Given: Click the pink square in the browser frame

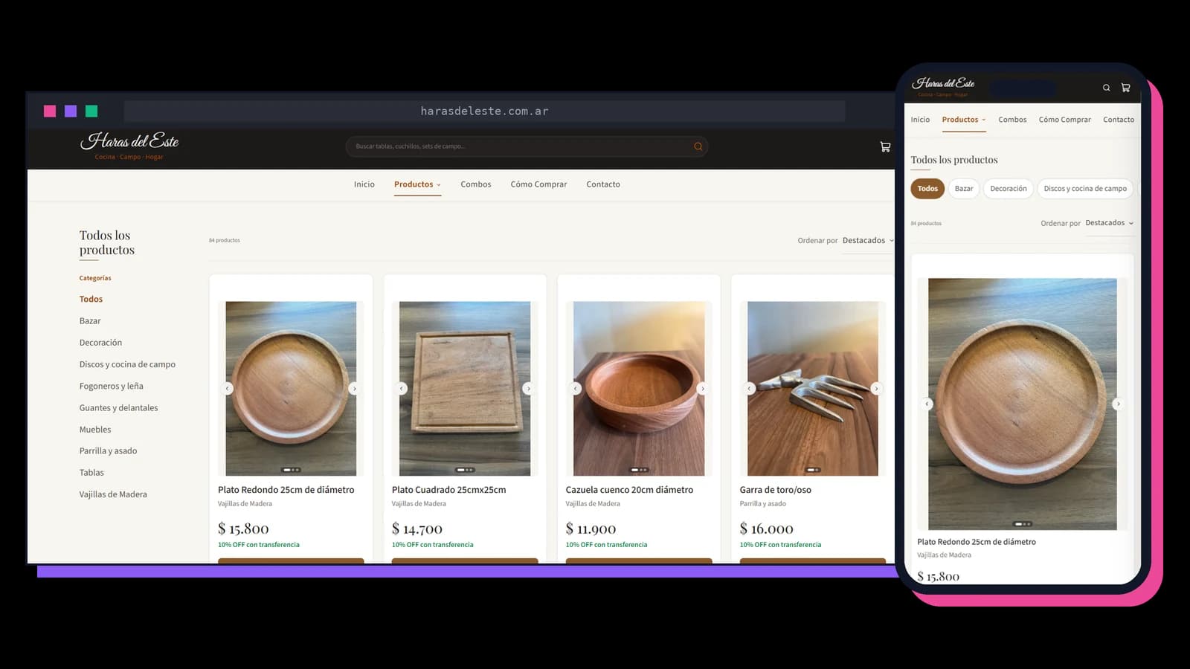Looking at the screenshot, I should pyautogui.click(x=50, y=111).
